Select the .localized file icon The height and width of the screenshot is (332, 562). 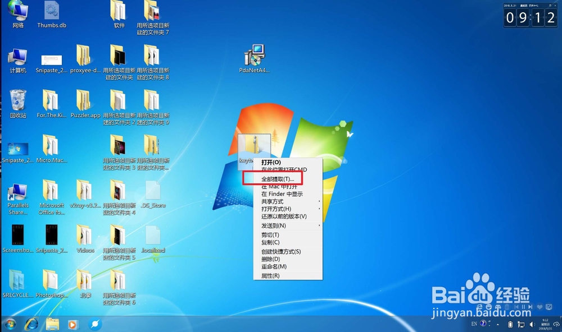153,239
